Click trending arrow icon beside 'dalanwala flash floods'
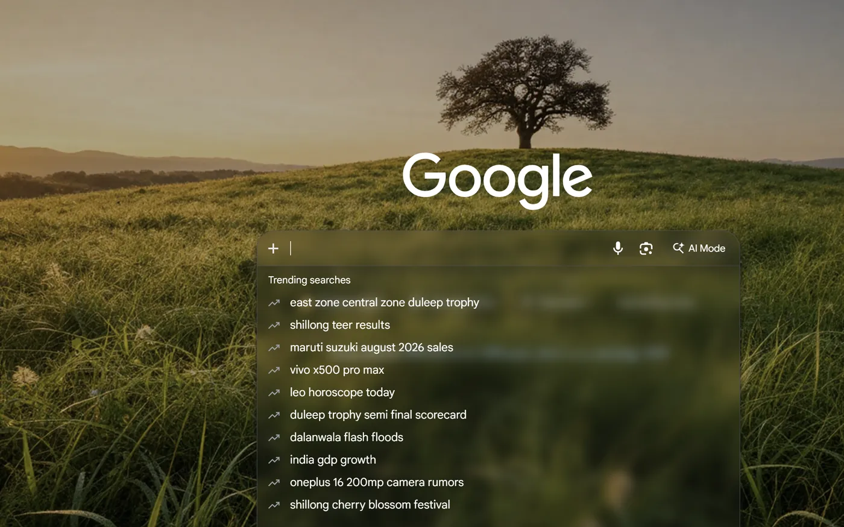This screenshot has width=844, height=527. click(274, 437)
